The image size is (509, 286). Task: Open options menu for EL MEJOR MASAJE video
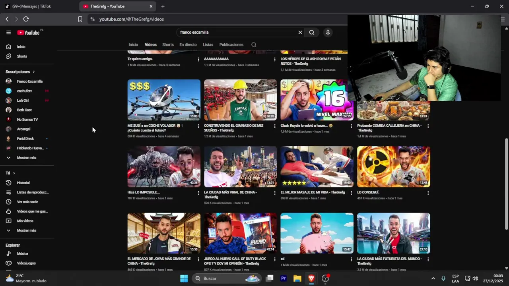point(351,193)
